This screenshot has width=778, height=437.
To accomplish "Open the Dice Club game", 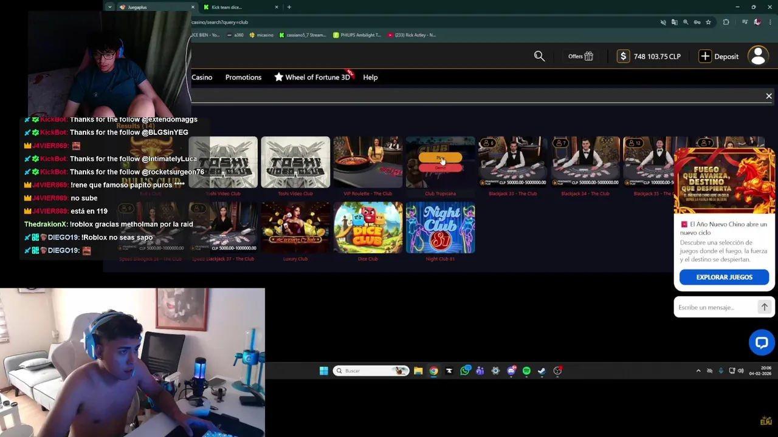I will (x=368, y=228).
